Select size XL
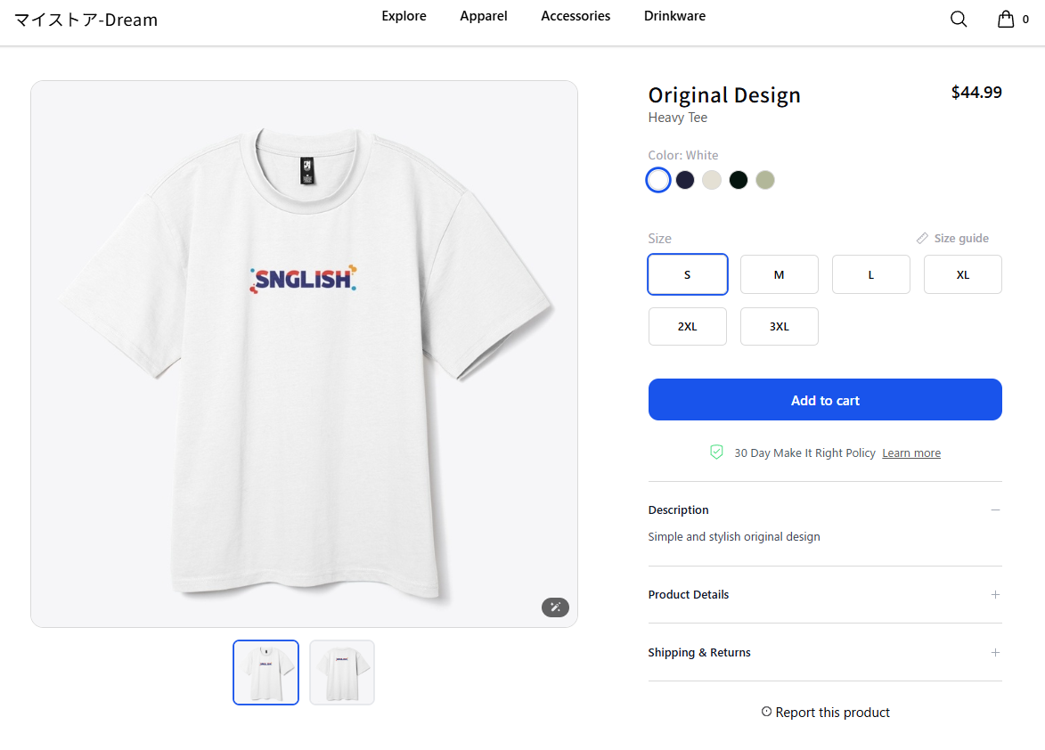 962,274
